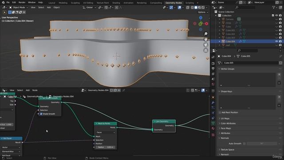Choose the solid viewport shading icon
The width and height of the screenshot is (284, 160).
click(x=196, y=8)
